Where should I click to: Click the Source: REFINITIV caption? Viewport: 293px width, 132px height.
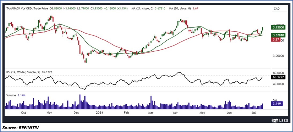click(x=21, y=127)
